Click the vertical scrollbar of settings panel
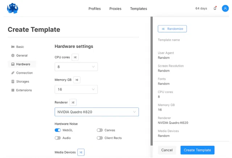The width and height of the screenshot is (232, 158). click(152, 81)
